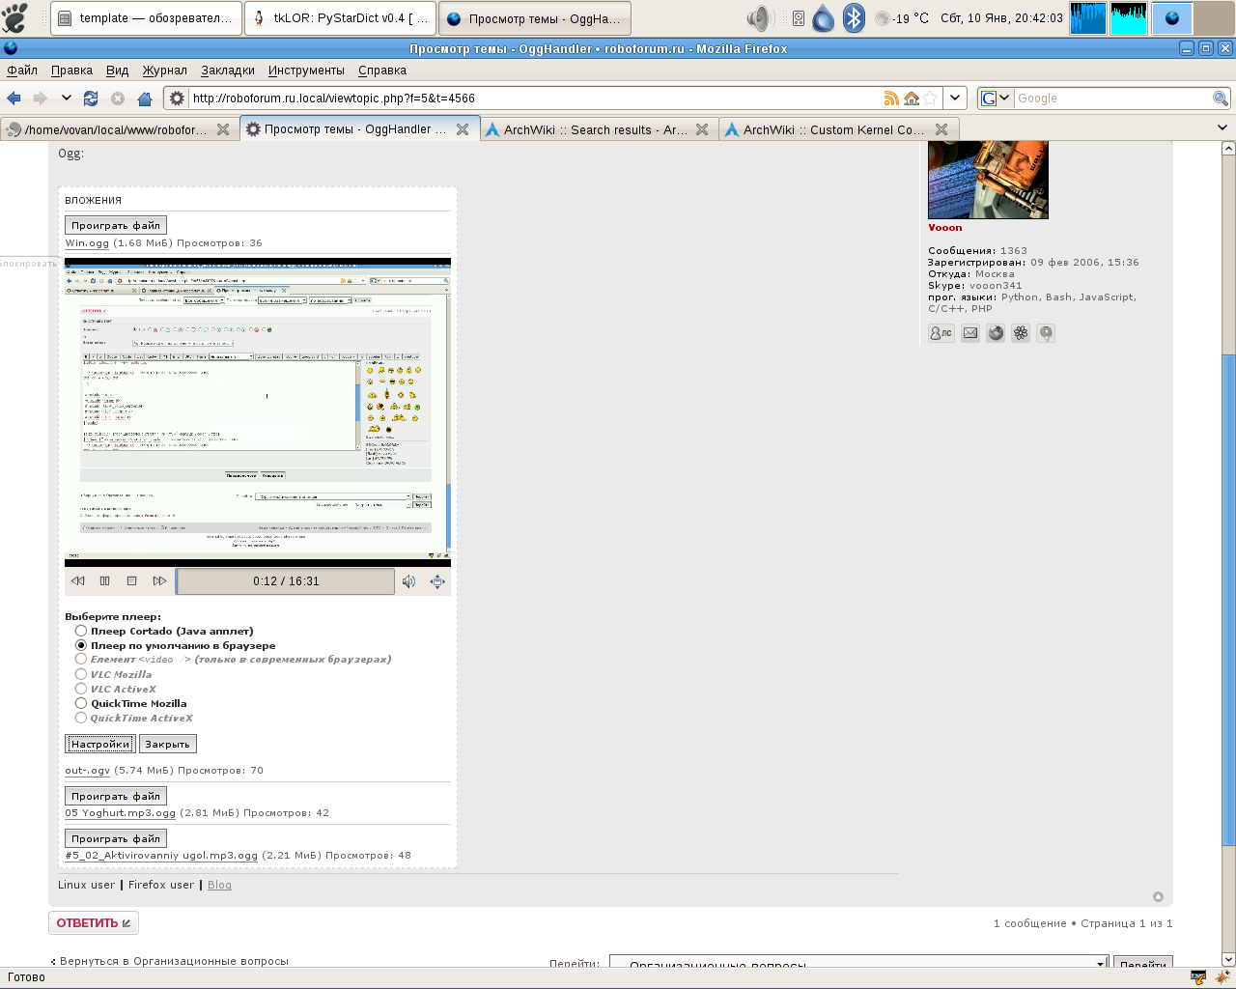Open the Журнал menu
The height and width of the screenshot is (989, 1236).
tap(165, 71)
